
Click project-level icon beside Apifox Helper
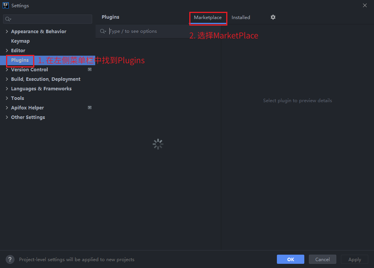[90, 108]
